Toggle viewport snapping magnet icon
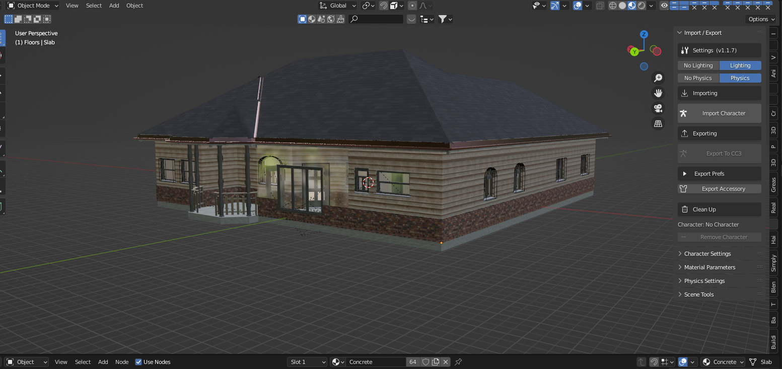Image resolution: width=782 pixels, height=369 pixels. coord(384,6)
